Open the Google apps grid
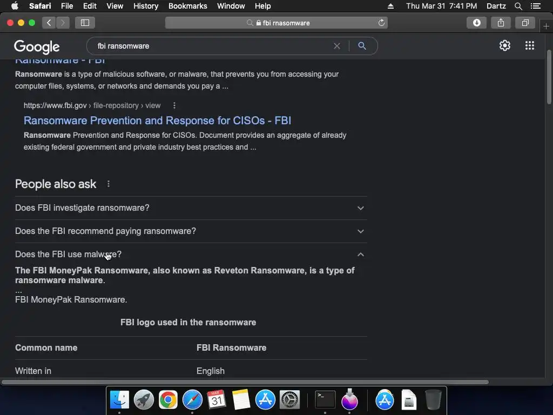This screenshot has width=553, height=415. [529, 45]
